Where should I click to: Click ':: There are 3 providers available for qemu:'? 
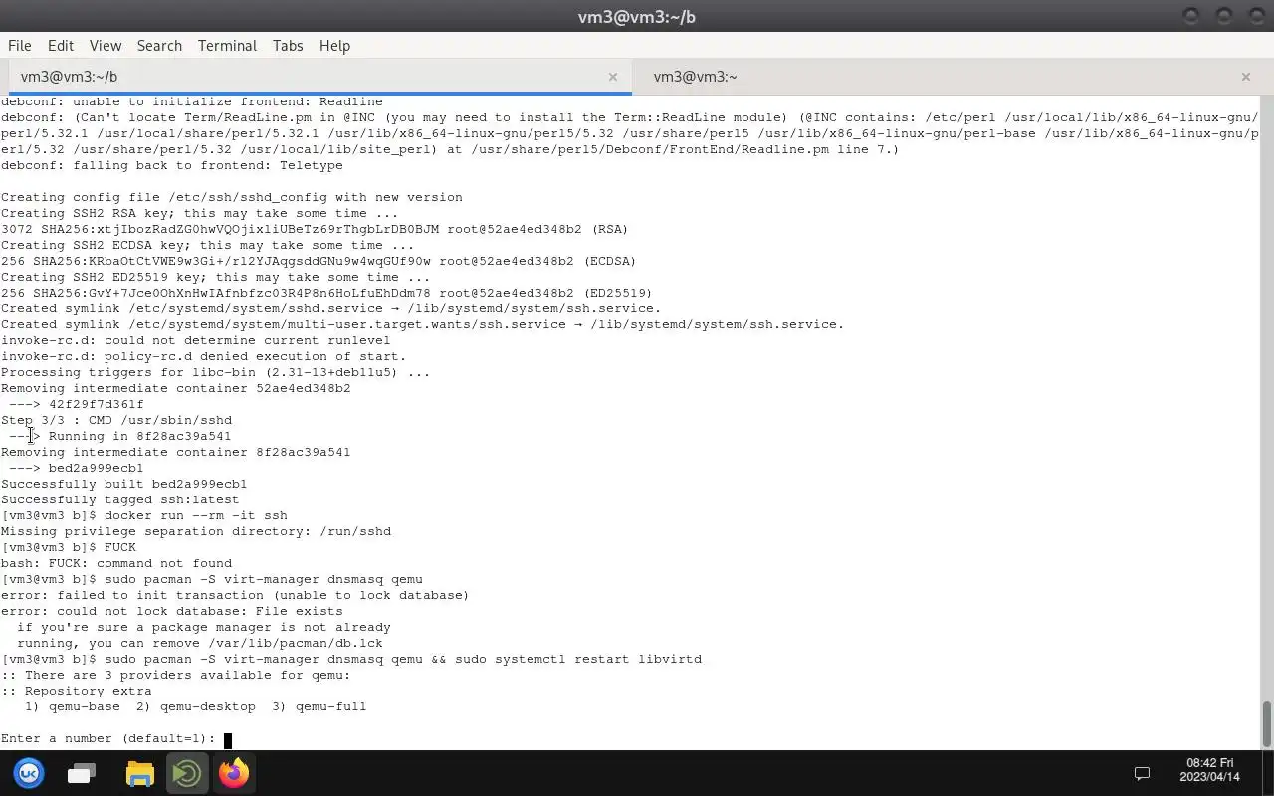pyautogui.click(x=176, y=675)
